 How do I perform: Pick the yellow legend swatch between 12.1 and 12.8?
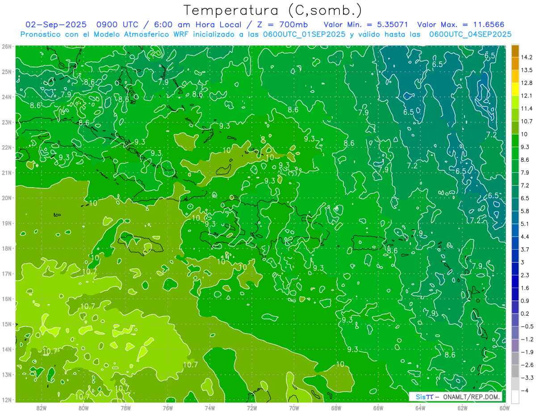tap(515, 89)
